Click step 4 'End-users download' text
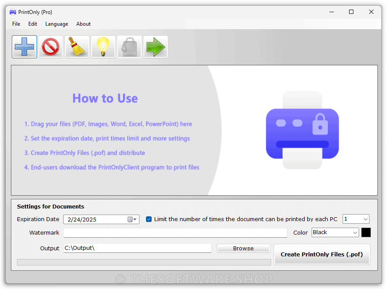The height and width of the screenshot is (289, 387). 112,167
